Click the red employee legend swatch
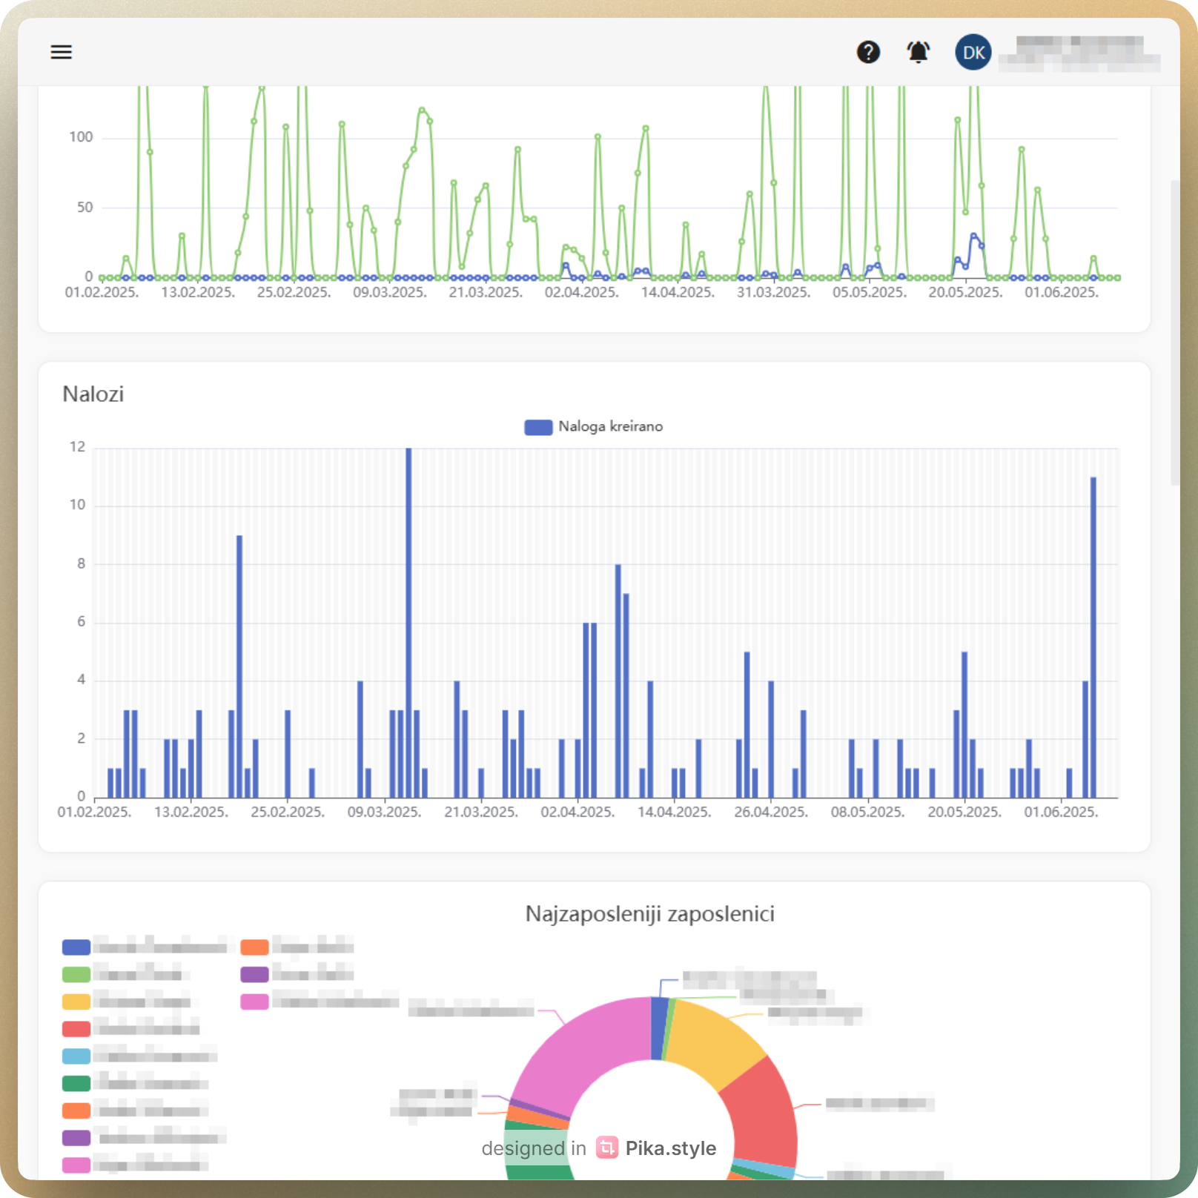Screen dimensions: 1198x1198 (x=76, y=1029)
